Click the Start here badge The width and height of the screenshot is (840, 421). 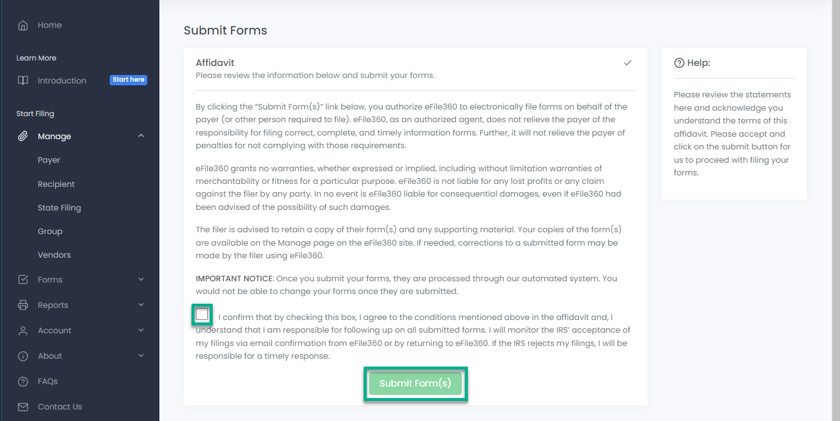point(128,80)
